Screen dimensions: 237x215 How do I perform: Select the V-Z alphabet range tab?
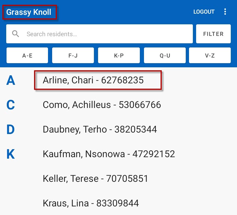pos(210,55)
